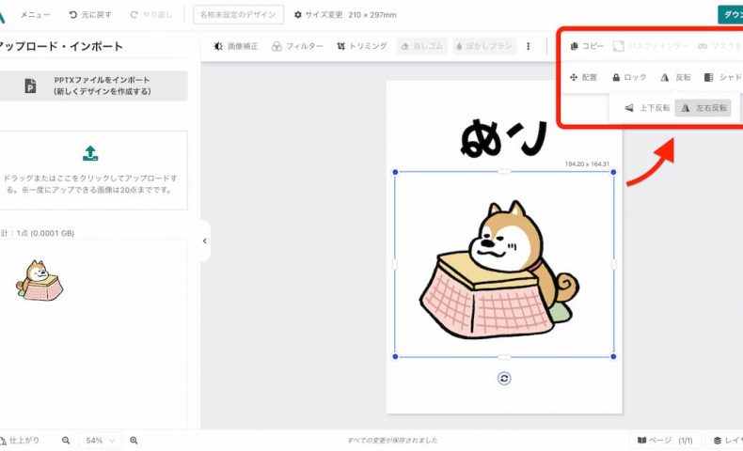Click the 元に戻す undo button

[x=90, y=15]
